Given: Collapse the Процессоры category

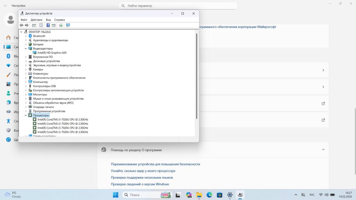Looking at the screenshot, I should click(26, 115).
